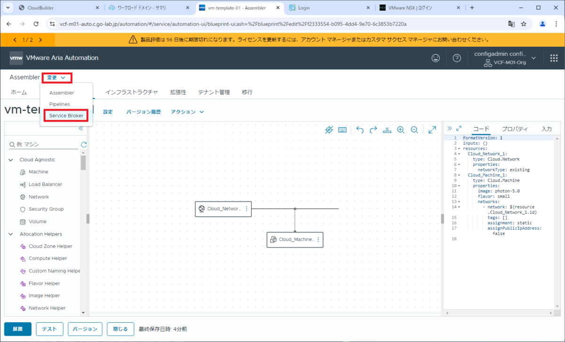
Task: Open keyboard shortcuts icon on canvas toolbar
Action: [x=342, y=130]
